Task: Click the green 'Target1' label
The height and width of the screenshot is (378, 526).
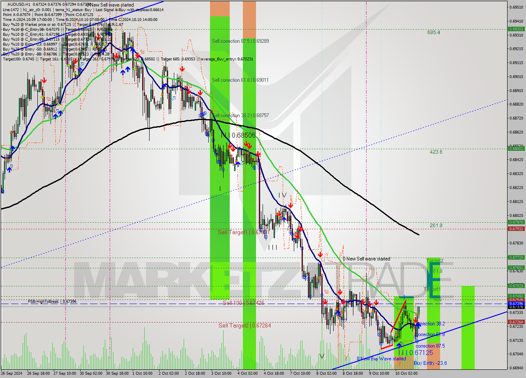Action: point(432,289)
